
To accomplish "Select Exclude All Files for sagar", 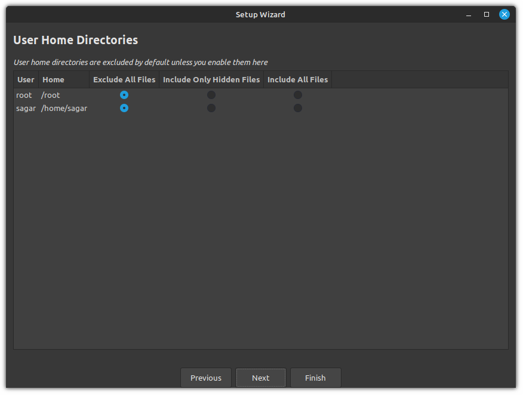I will point(124,108).
